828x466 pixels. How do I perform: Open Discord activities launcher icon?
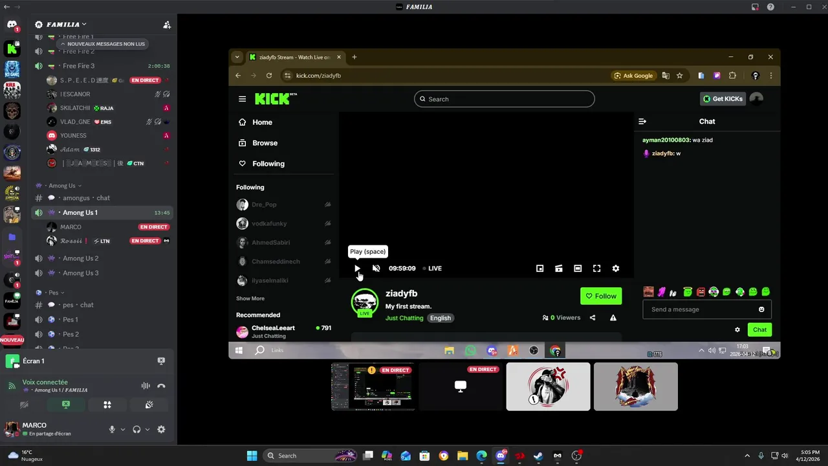point(107,405)
